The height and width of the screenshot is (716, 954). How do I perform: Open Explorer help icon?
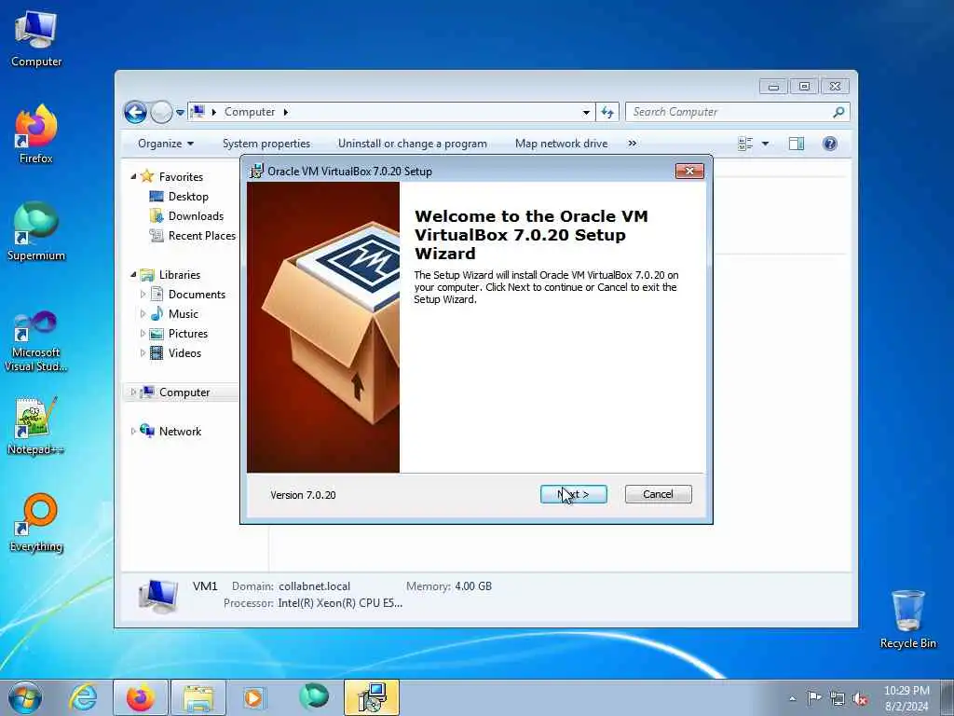tap(830, 144)
